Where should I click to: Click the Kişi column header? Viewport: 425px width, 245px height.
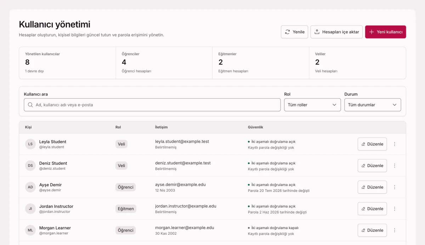[28, 127]
